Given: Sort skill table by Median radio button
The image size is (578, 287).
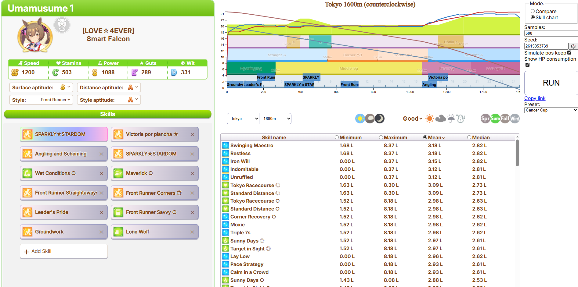Looking at the screenshot, I should (x=469, y=137).
